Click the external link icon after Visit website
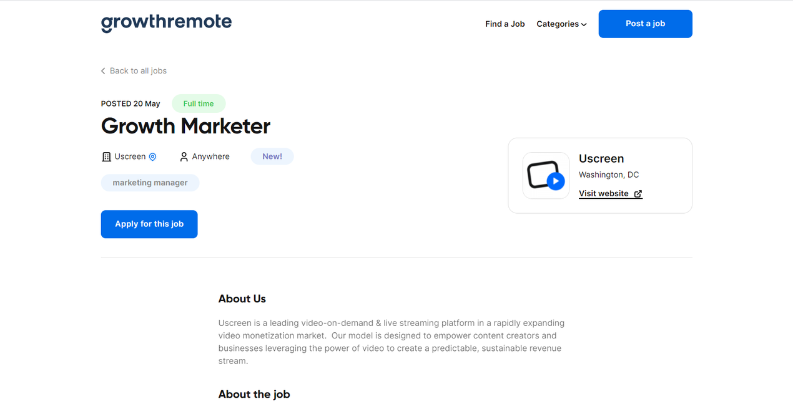Image resolution: width=793 pixels, height=412 pixels. pyautogui.click(x=638, y=193)
